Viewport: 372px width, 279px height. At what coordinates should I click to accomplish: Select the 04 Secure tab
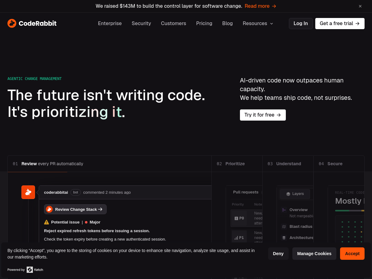tap(339, 164)
